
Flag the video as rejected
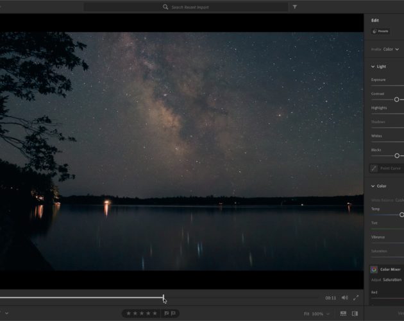point(173,313)
